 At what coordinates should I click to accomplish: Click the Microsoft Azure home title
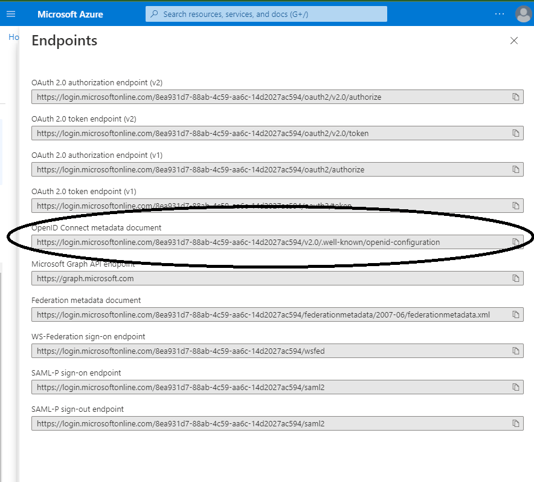click(70, 15)
